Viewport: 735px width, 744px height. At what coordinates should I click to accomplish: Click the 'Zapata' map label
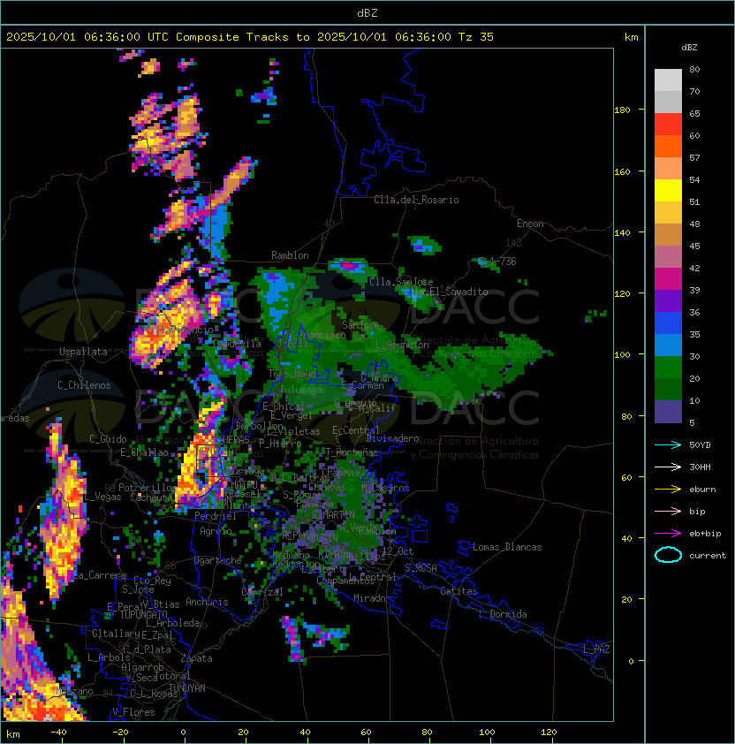[196, 658]
